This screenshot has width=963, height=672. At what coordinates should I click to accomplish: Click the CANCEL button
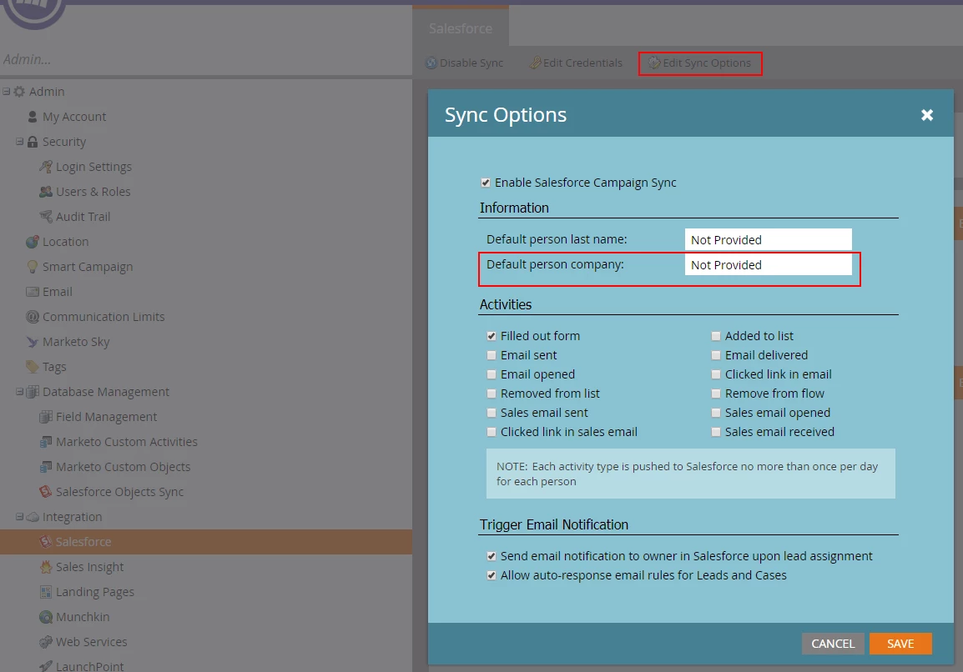tap(833, 644)
